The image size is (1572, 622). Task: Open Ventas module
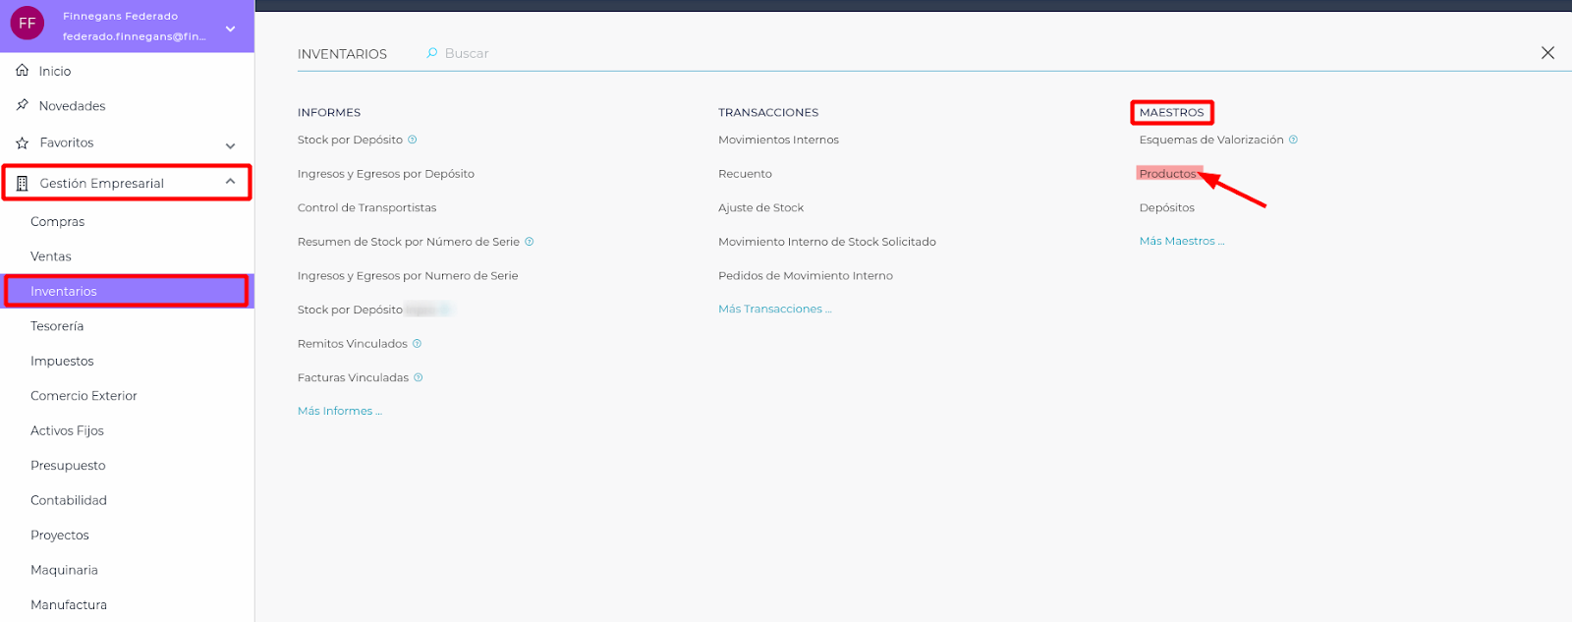point(51,256)
